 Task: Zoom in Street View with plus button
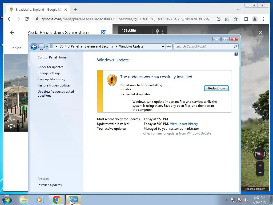coord(260,165)
